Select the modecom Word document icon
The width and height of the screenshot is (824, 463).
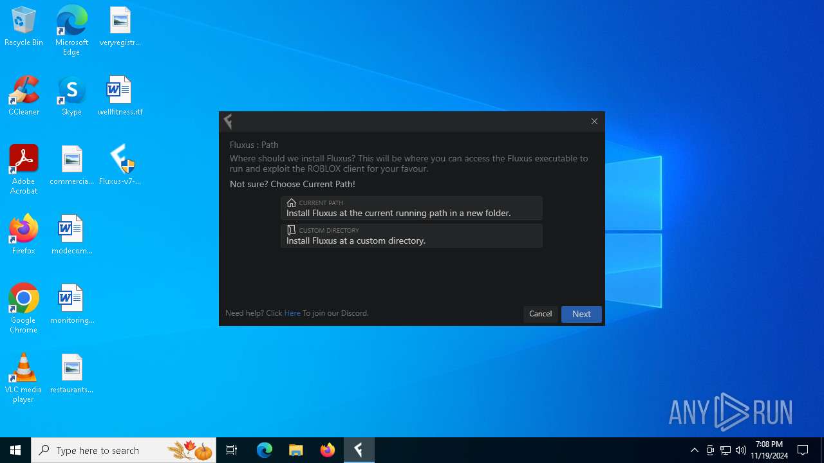[x=71, y=235]
